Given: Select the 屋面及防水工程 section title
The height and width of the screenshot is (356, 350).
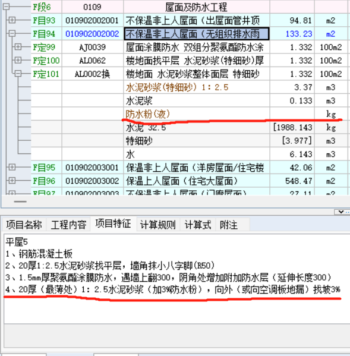Looking at the screenshot, I should point(197,7).
